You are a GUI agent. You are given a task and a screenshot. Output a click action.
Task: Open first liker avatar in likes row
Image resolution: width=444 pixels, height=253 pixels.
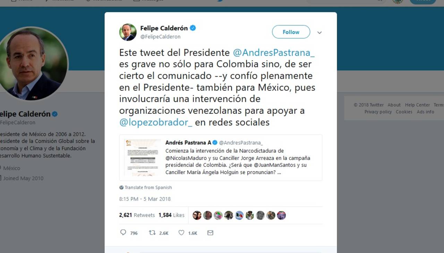click(x=197, y=215)
